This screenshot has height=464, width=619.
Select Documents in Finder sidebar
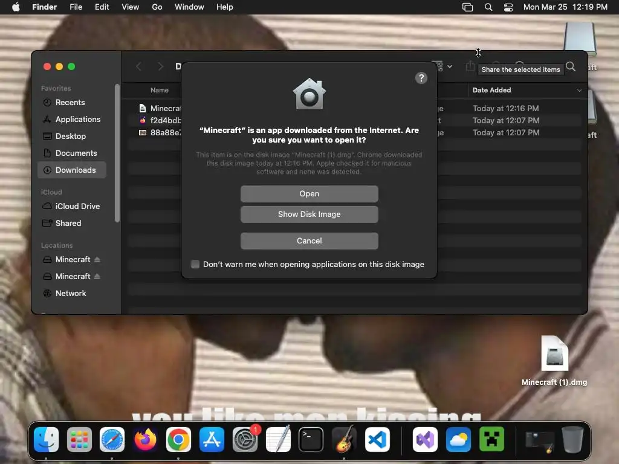click(72, 153)
